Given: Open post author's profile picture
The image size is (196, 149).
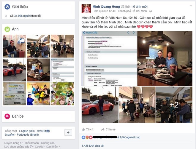Looking at the screenshot, I should coord(86,9).
